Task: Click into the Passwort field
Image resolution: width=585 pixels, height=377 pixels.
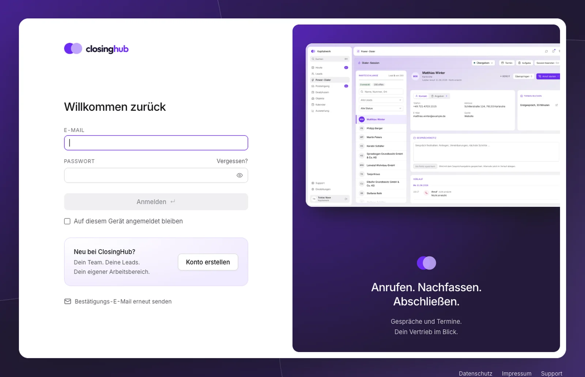Action: click(156, 175)
